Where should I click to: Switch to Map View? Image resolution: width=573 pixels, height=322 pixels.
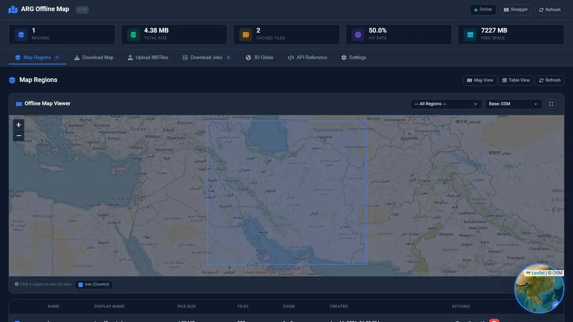[480, 80]
